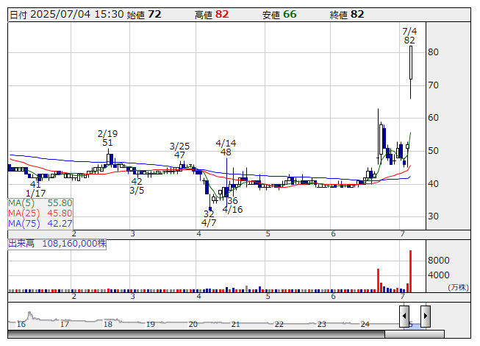480x346 pixels.
Task: Click the low price value 66
Action: pos(290,15)
